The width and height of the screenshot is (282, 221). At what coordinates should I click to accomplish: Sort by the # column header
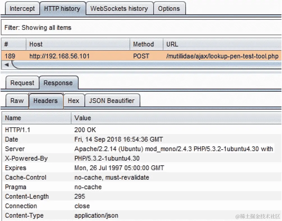click(x=14, y=44)
